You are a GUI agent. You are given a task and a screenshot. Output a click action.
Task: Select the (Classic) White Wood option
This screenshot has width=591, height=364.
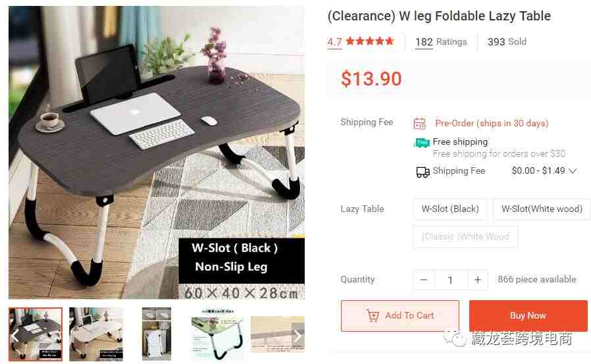point(465,237)
